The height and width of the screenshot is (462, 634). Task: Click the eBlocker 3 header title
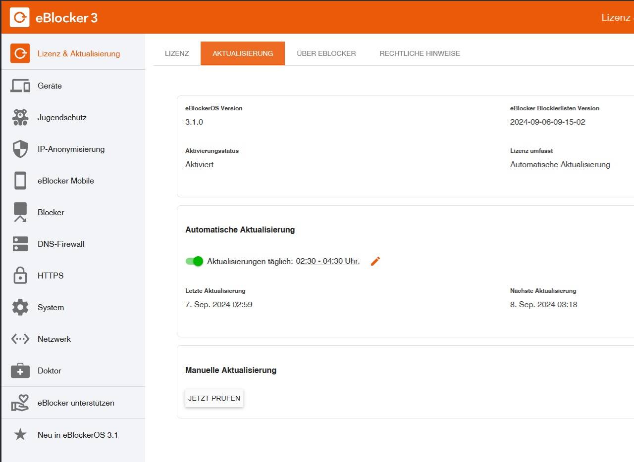pos(66,18)
